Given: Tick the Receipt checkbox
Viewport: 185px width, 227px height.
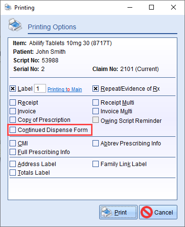Looking at the screenshot, I should tap(13, 103).
